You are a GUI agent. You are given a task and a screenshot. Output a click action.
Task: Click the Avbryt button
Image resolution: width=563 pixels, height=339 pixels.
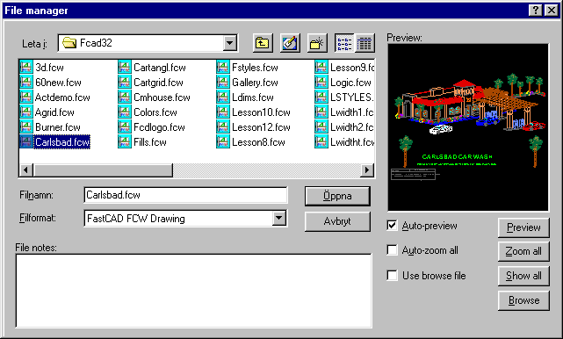pos(337,221)
